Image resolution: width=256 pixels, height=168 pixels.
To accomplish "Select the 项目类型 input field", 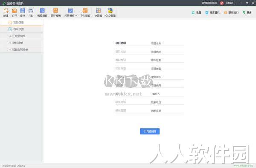I will point(168,69).
